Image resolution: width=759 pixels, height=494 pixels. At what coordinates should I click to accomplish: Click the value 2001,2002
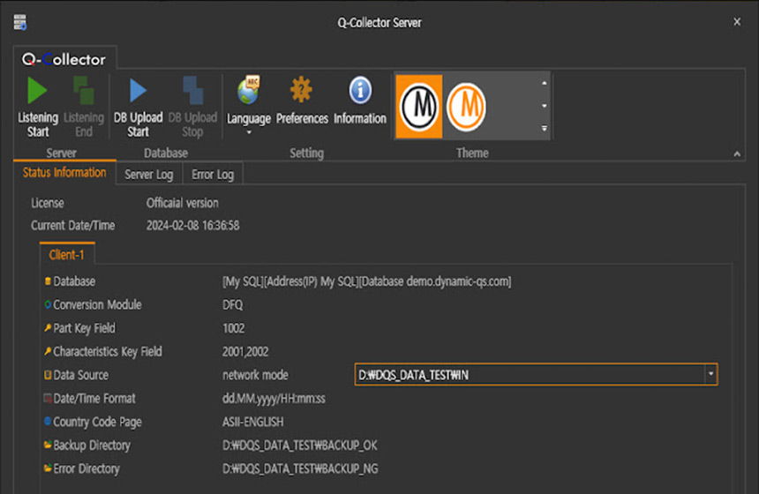pyautogui.click(x=245, y=351)
